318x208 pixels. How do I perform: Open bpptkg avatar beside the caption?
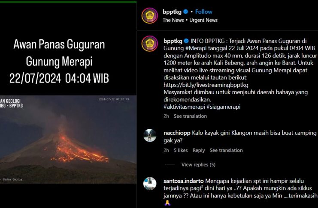(150, 44)
